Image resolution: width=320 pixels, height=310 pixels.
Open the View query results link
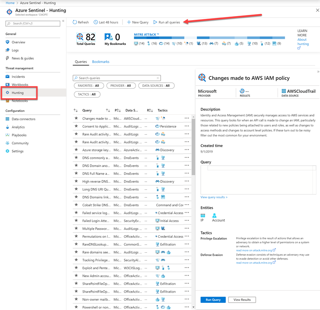[214, 197]
